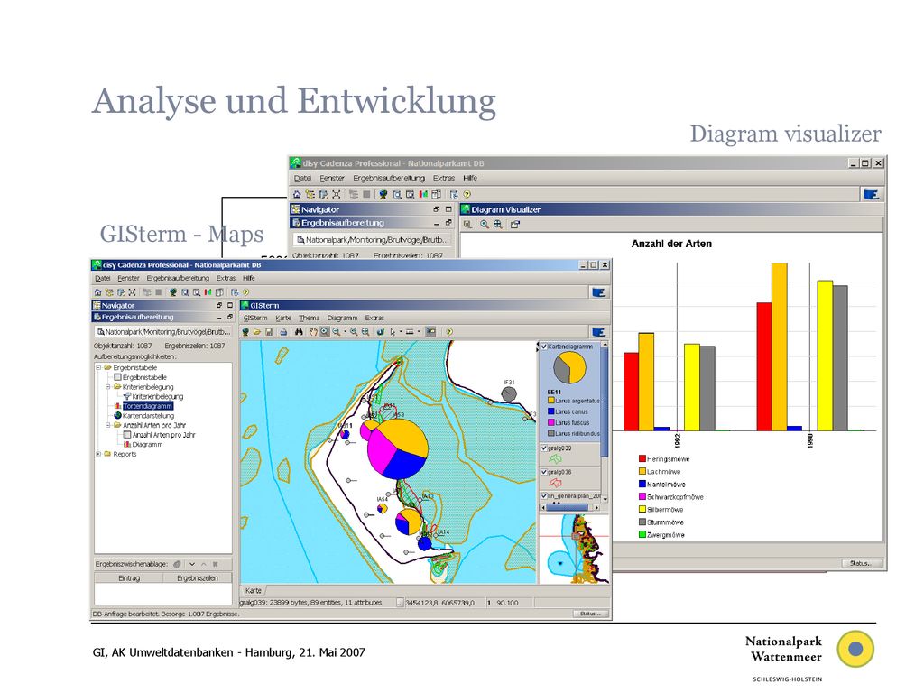
Task: Save the map using GISterm floppy icon
Action: click(269, 332)
